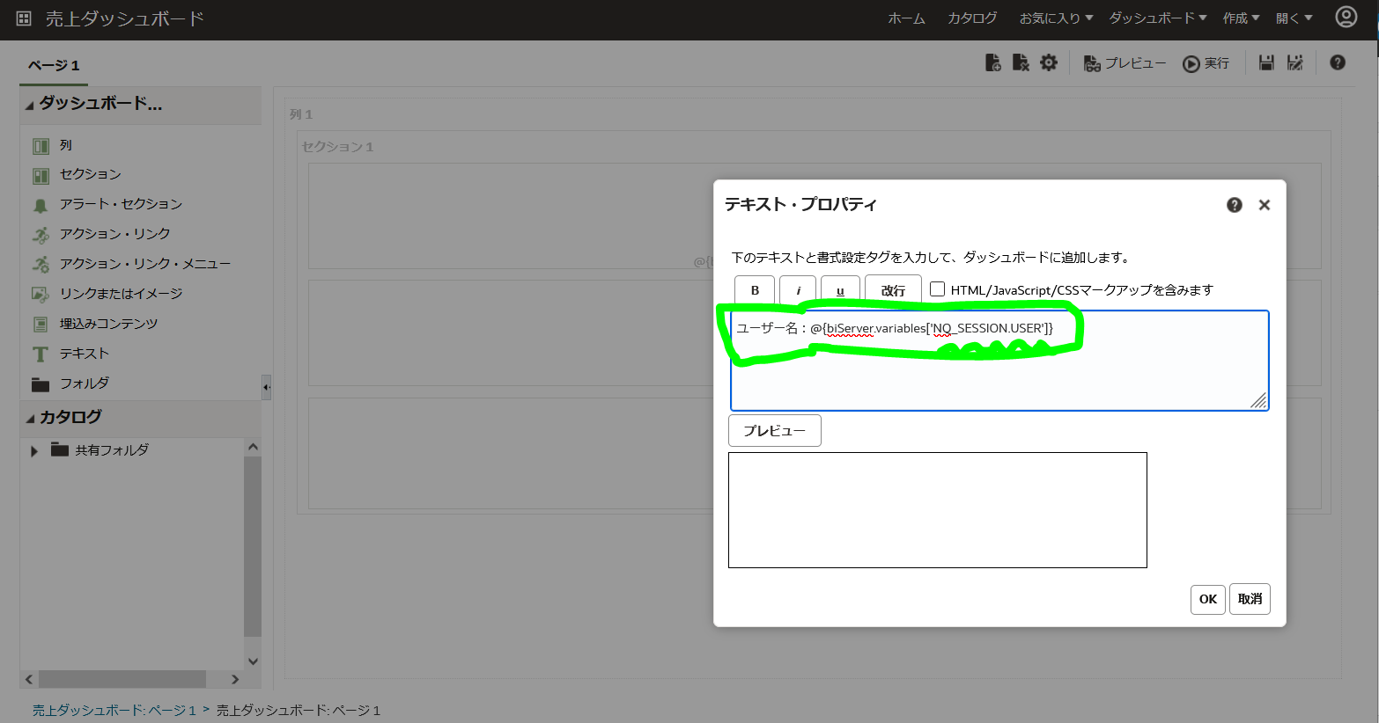Viewport: 1379px width, 723px height.
Task: Open the user account profile icon
Action: tap(1346, 17)
